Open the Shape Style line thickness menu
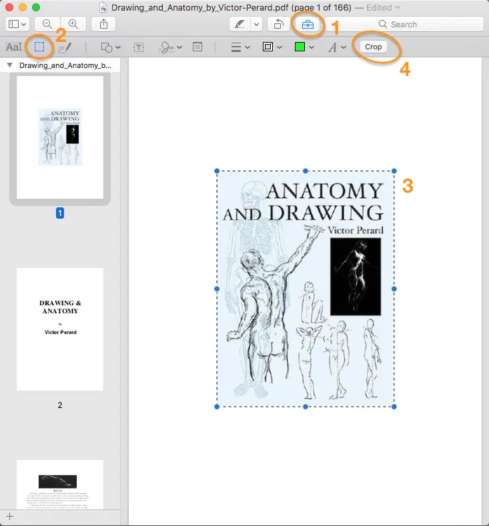Image resolution: width=489 pixels, height=526 pixels. click(x=240, y=47)
